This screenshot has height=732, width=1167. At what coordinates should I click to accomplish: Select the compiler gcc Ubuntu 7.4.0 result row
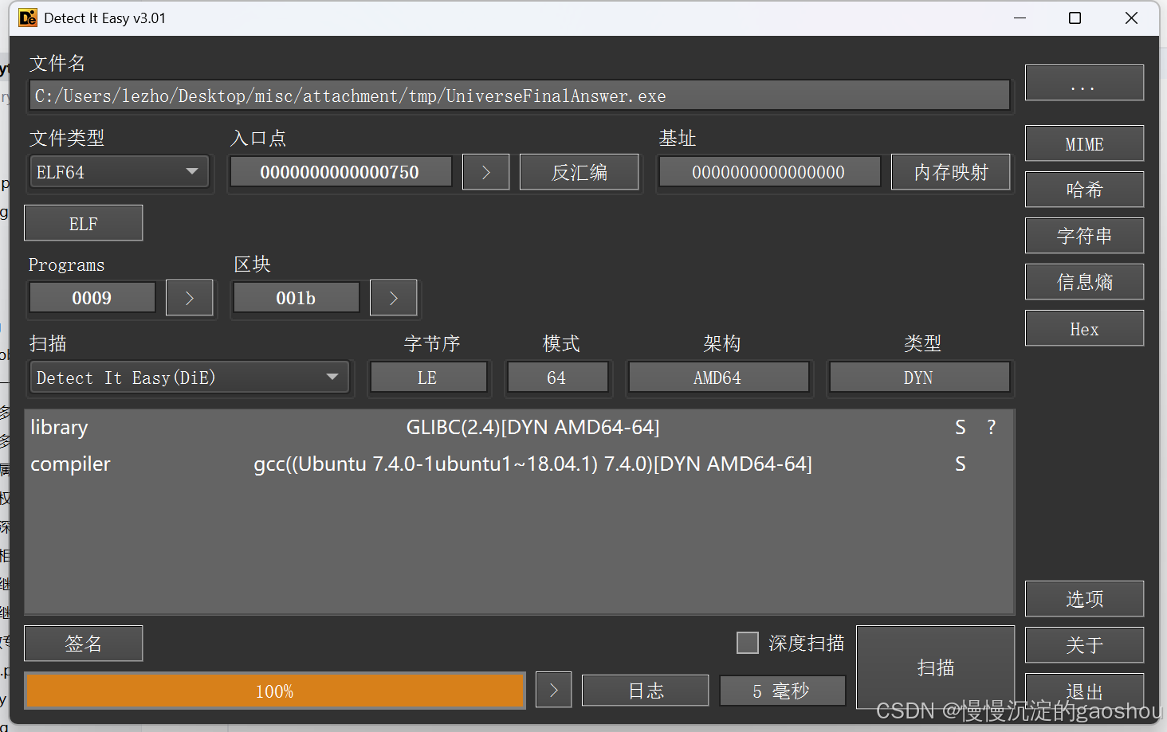(519, 464)
